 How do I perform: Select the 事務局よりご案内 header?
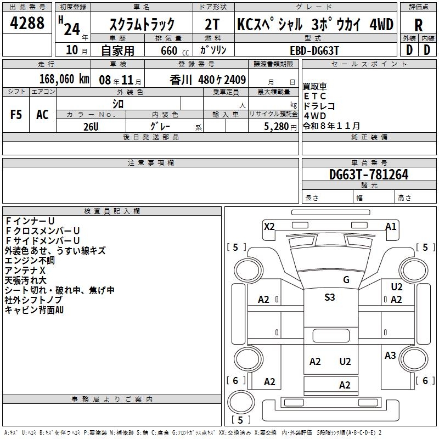point(112,399)
